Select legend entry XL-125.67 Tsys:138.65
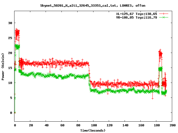Image resolution: width=178 pixels, height=133 pixels. tap(137, 14)
